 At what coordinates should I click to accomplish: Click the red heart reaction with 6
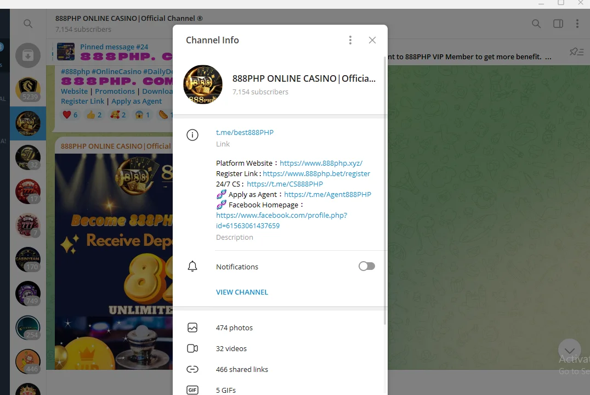70,115
